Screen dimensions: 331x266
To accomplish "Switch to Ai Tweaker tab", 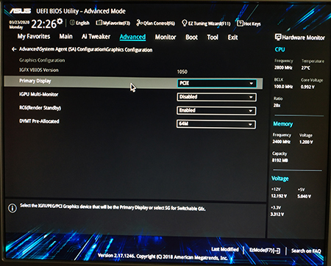I will tap(96, 37).
